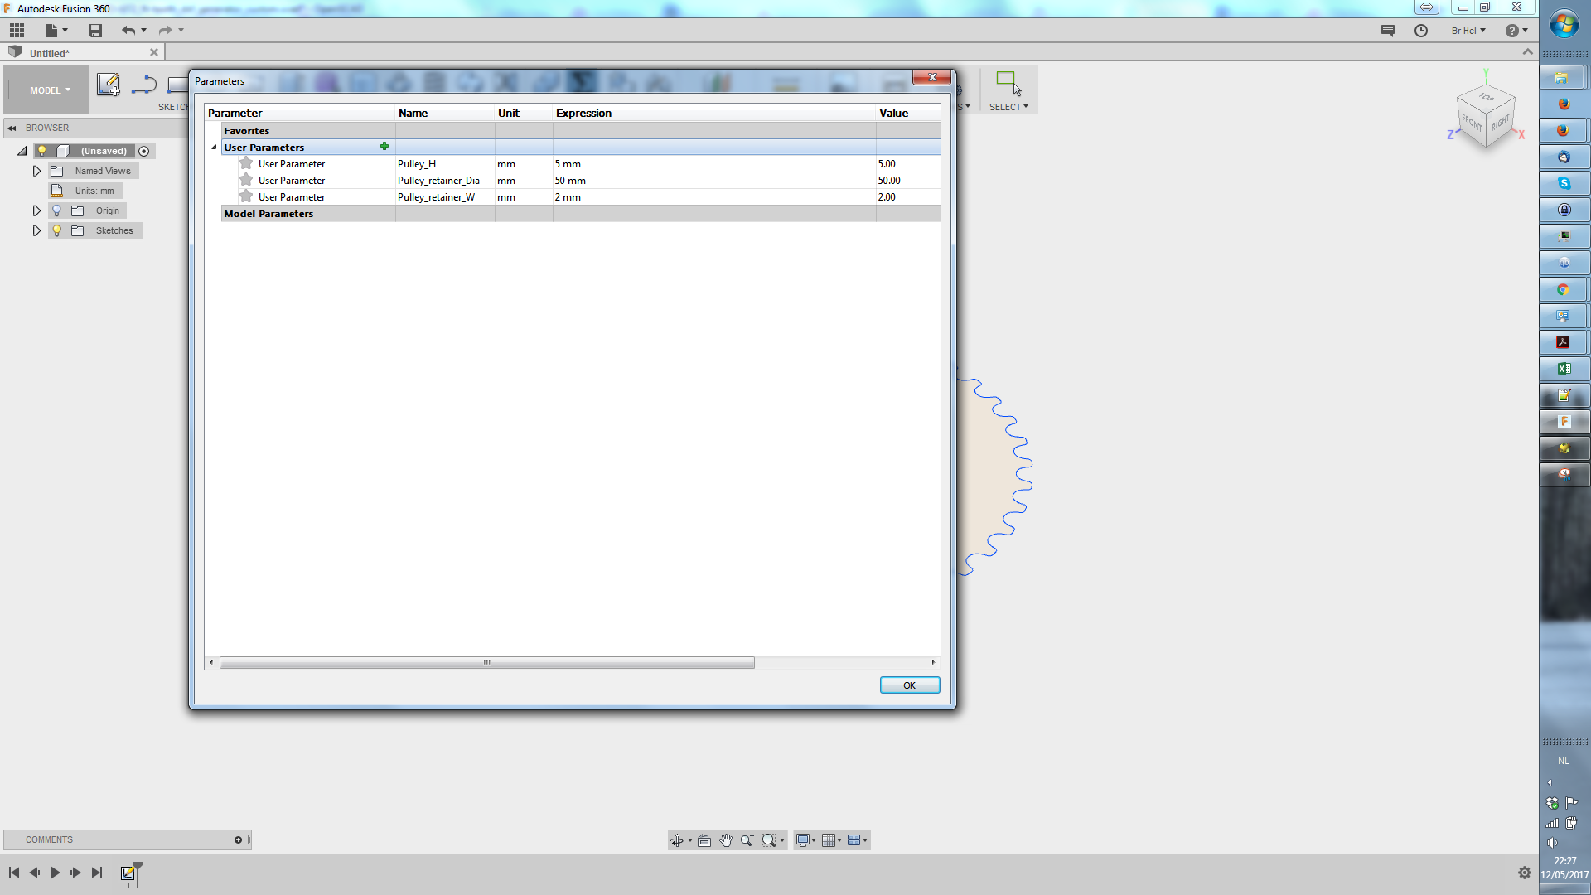Open the Br Hel account menu
This screenshot has height=895, width=1591.
(1468, 31)
